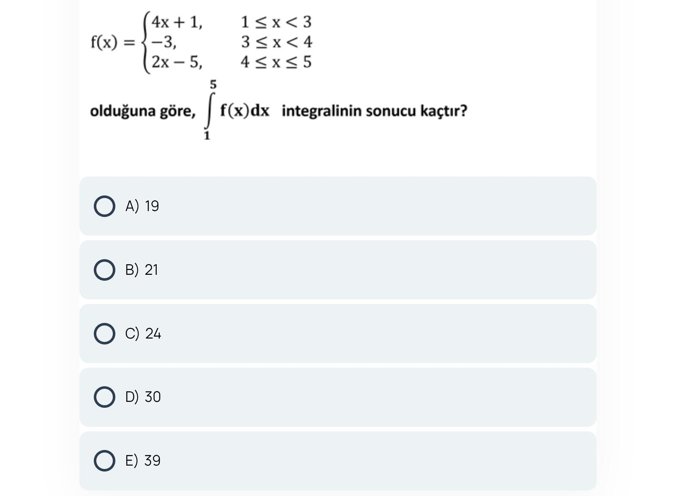
Task: Click the '4x + 1' function piece
Action: pyautogui.click(x=177, y=22)
